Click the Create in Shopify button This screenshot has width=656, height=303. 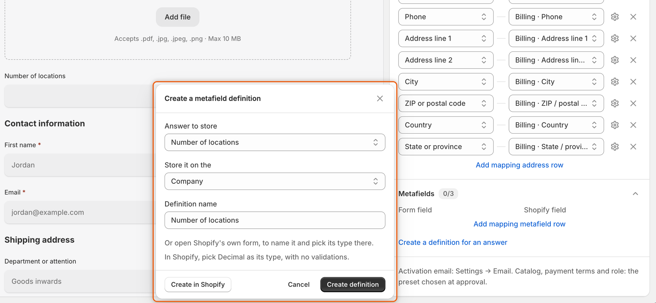point(198,284)
